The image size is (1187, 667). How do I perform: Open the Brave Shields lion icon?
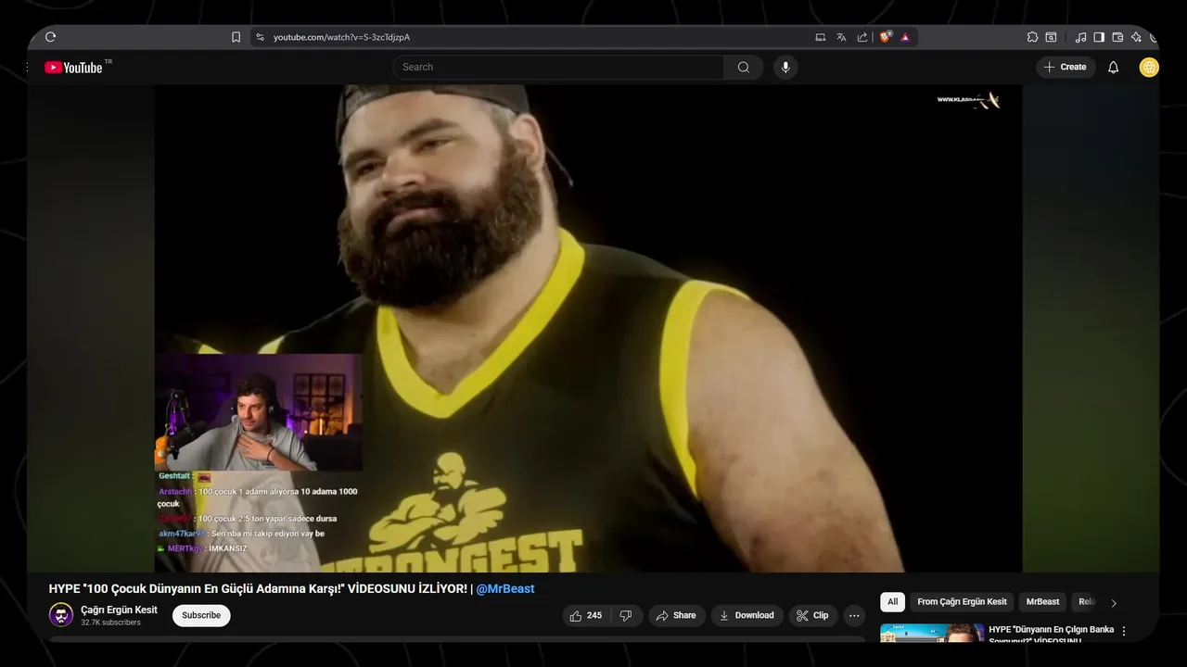point(886,37)
